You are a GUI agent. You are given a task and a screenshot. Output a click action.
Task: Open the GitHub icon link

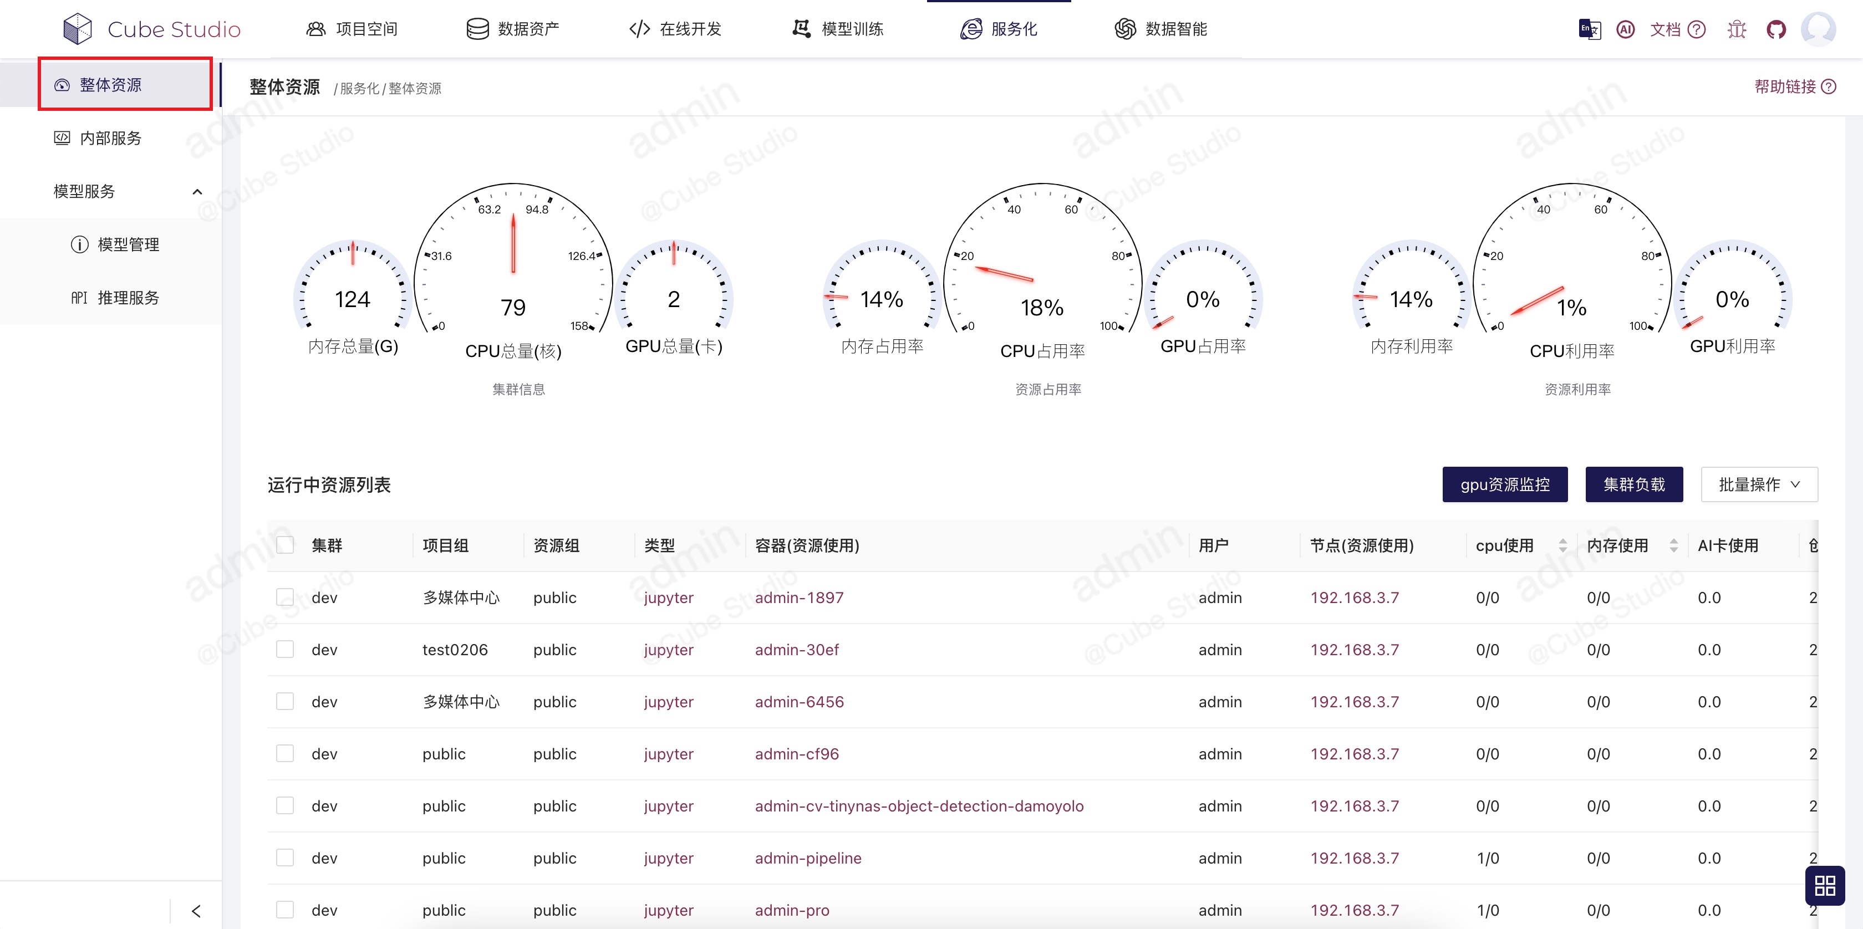(x=1775, y=29)
